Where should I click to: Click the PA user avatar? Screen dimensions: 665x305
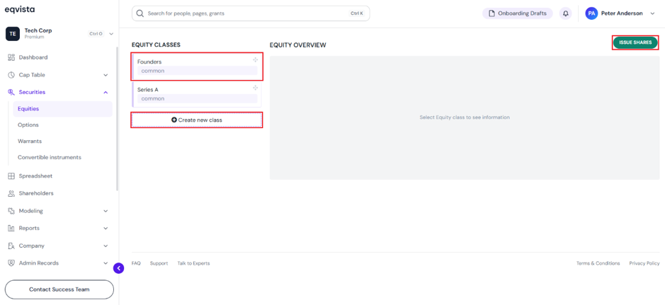591,13
